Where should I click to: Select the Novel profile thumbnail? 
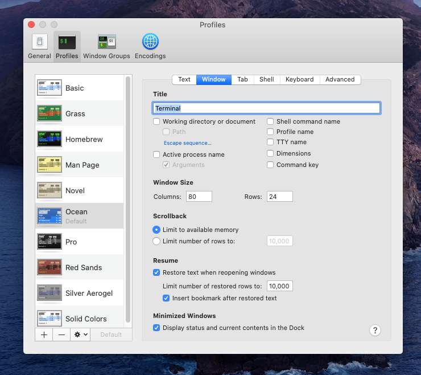[49, 190]
